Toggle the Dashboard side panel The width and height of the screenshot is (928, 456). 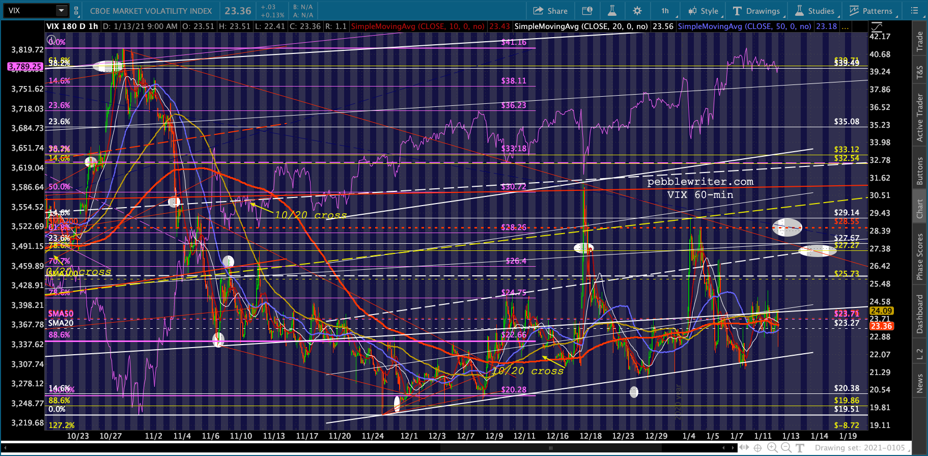[x=920, y=315]
